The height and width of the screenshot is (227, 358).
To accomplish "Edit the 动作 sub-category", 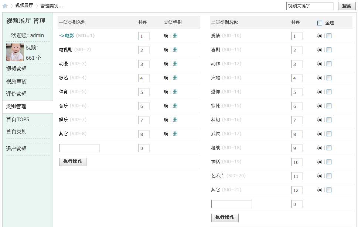I will [320, 64].
